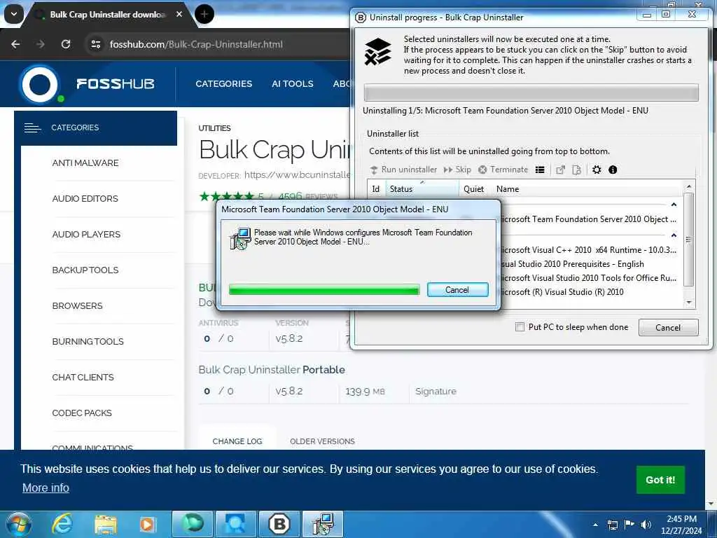This screenshot has width=717, height=538.
Task: Accept cookies with Got it! button
Action: (660, 479)
